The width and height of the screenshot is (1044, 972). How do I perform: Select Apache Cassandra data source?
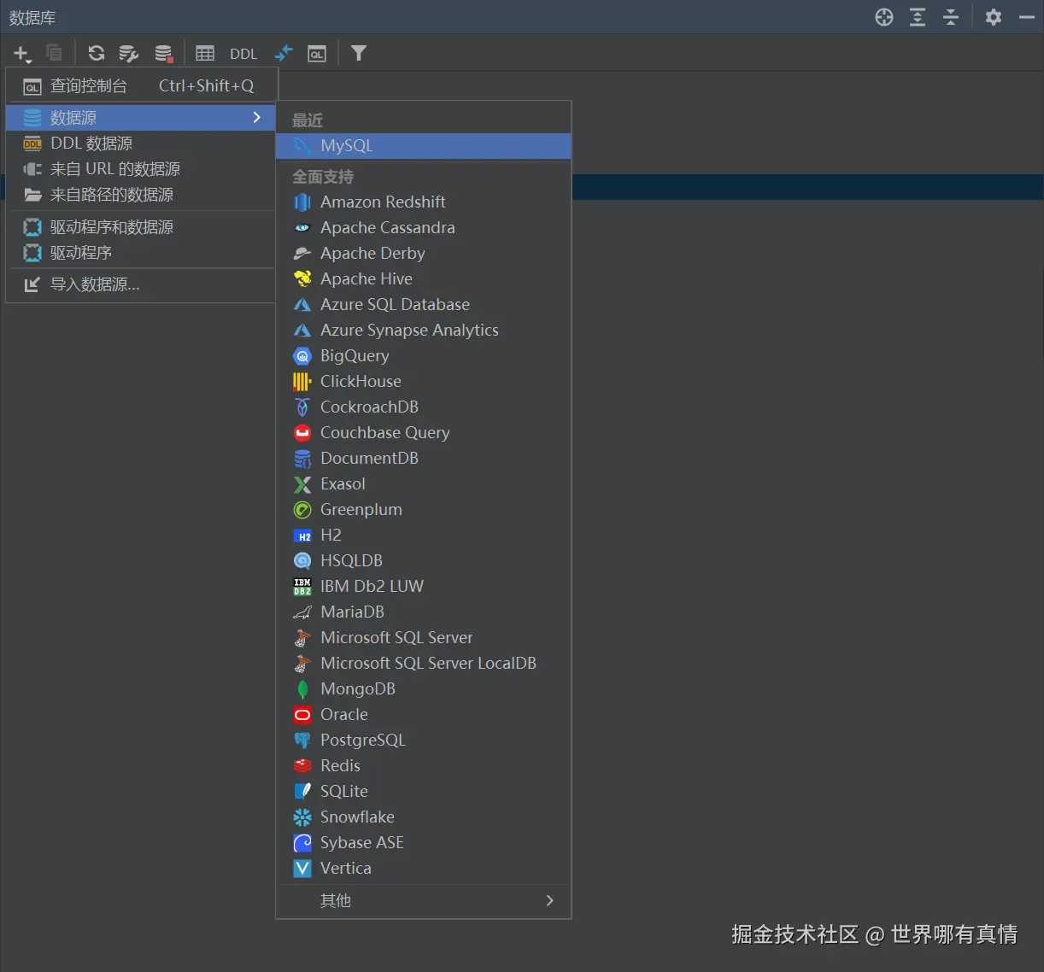tap(424, 227)
